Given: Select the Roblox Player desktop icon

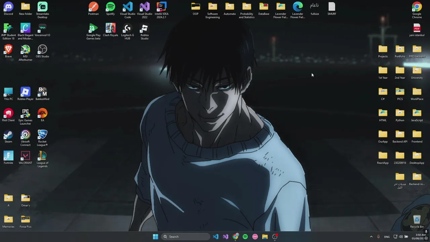Looking at the screenshot, I should click(x=26, y=94).
